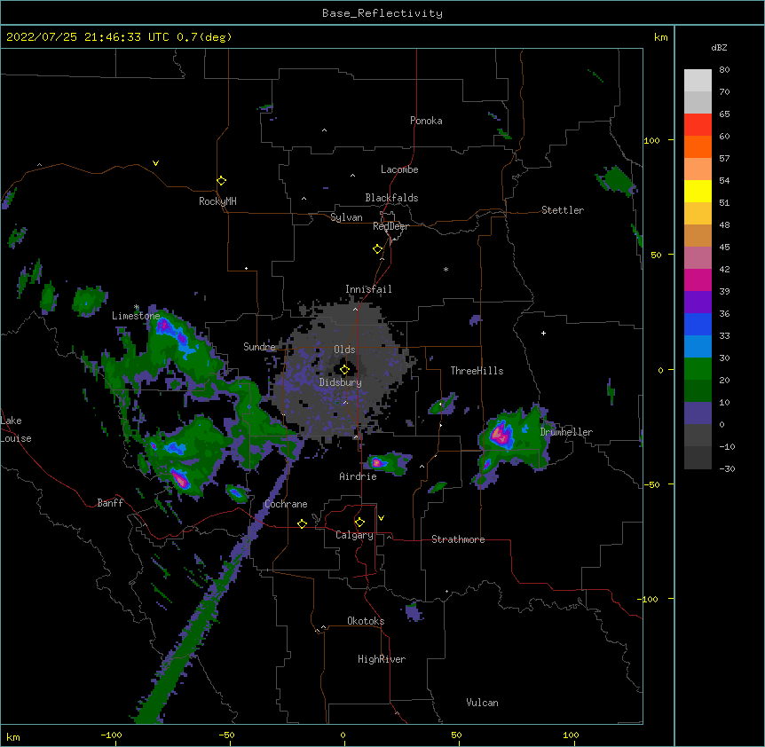Click the white asterisk marker southeast of RedDeer
Screen dimensions: 765x747
(x=446, y=269)
